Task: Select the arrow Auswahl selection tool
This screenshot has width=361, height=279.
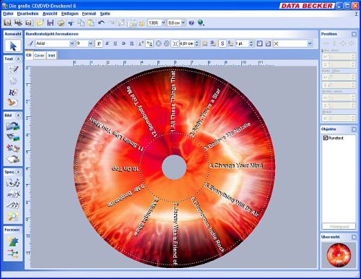Action: click(13, 46)
